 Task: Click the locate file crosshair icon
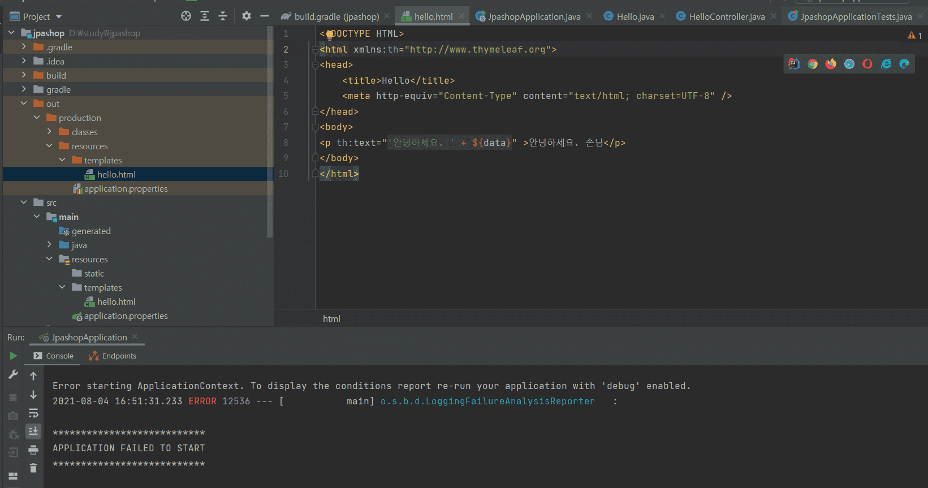click(x=186, y=16)
